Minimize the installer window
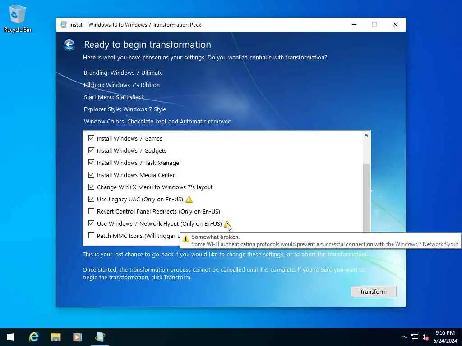Viewport: 462px width, 346px height. (354, 25)
